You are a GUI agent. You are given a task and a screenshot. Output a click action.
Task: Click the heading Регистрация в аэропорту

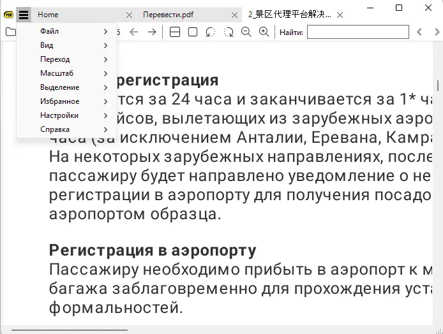click(153, 250)
